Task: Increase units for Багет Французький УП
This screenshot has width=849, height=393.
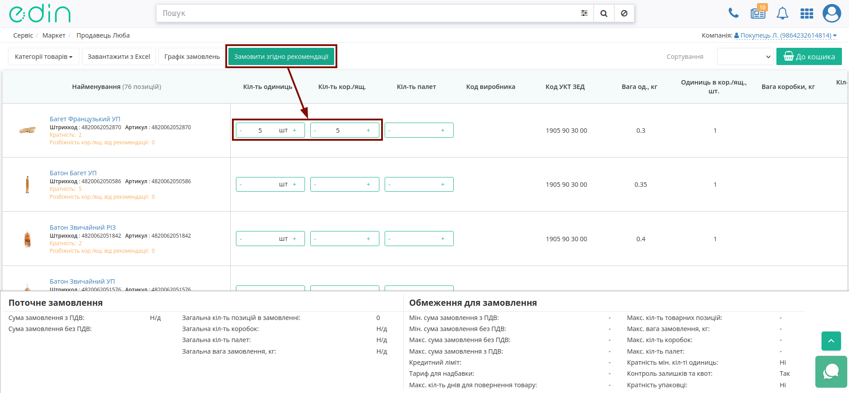Action: pyautogui.click(x=294, y=130)
